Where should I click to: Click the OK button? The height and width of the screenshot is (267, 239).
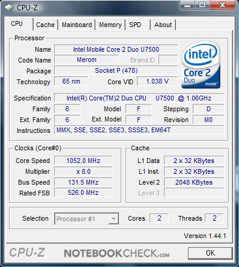coord(210,253)
